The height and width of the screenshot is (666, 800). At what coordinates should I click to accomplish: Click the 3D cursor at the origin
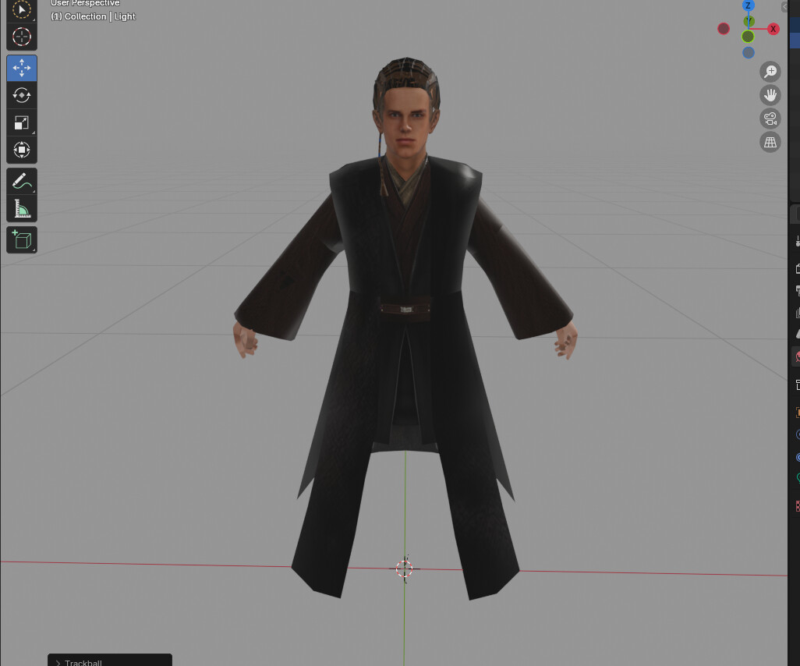(x=404, y=569)
